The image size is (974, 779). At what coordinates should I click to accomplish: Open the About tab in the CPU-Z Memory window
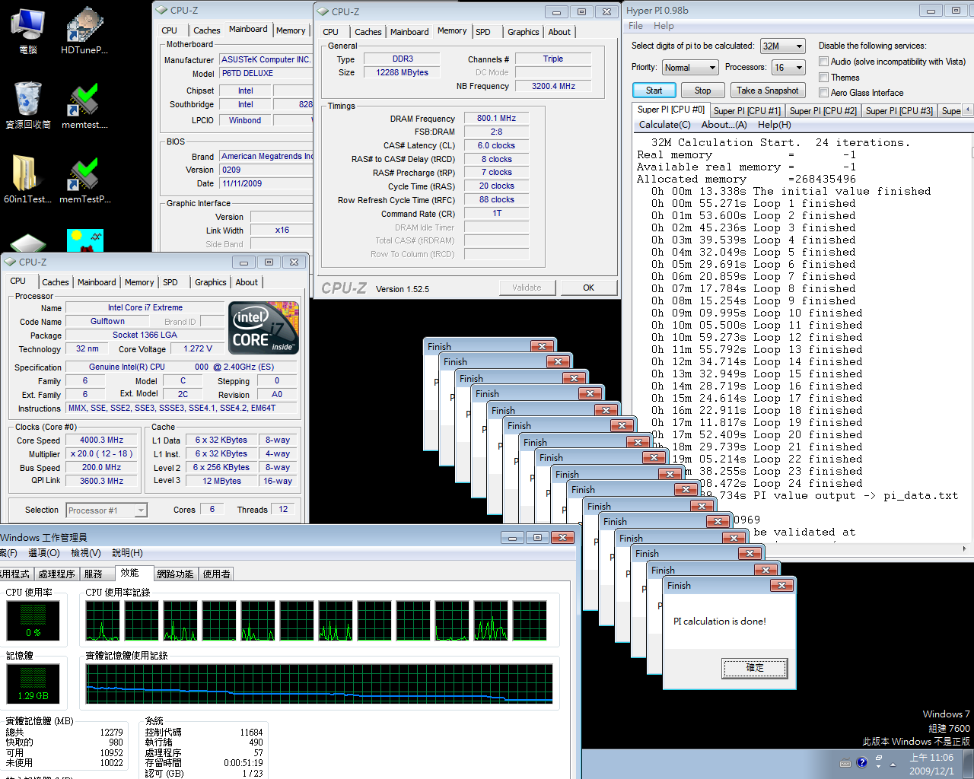coord(559,32)
